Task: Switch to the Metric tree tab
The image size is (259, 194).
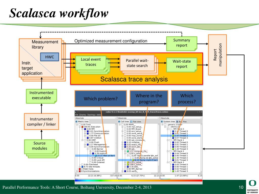Action: click(x=82, y=122)
